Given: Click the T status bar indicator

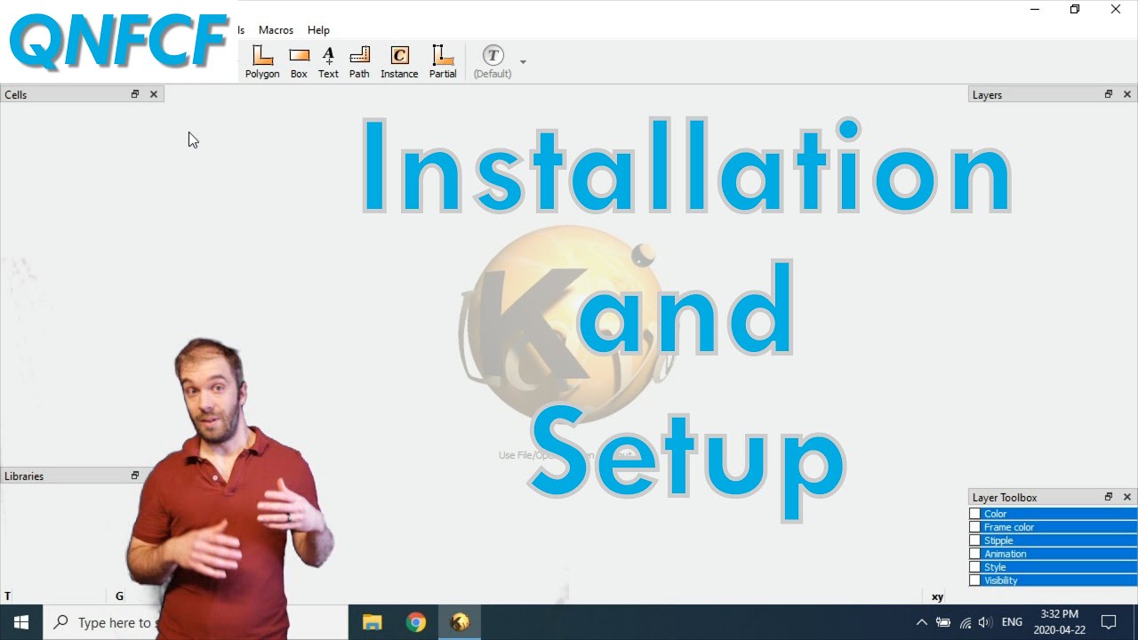Looking at the screenshot, I should coord(8,596).
